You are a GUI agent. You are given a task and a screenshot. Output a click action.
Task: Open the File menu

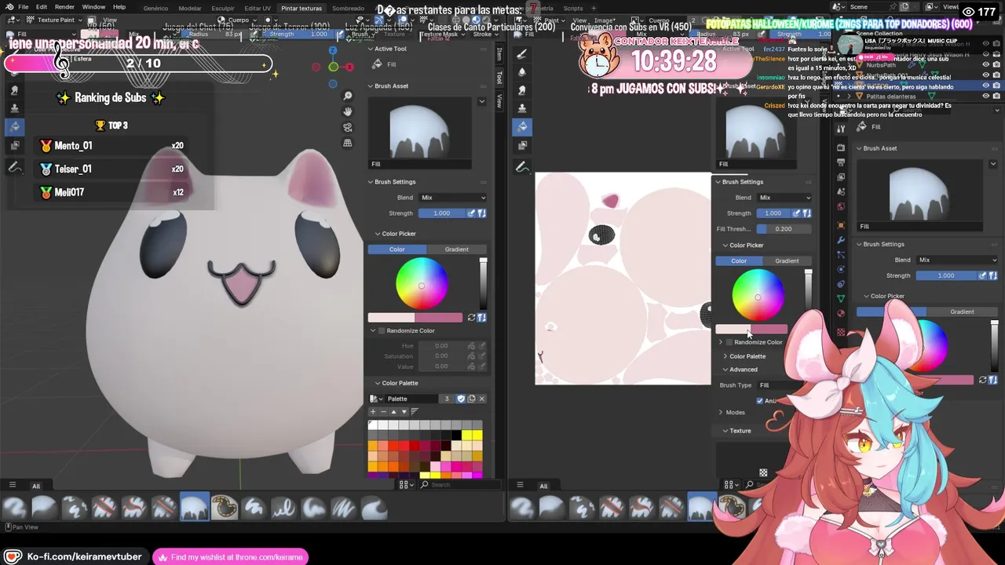[23, 7]
